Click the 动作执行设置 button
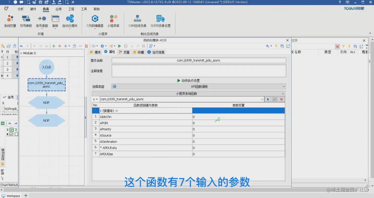This screenshot has height=198, width=374. coord(188,81)
